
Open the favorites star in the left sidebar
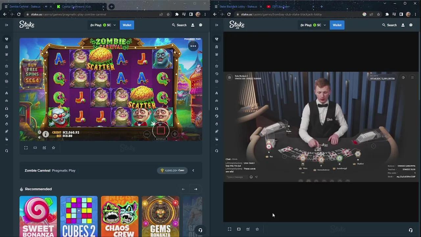pyautogui.click(x=7, y=66)
